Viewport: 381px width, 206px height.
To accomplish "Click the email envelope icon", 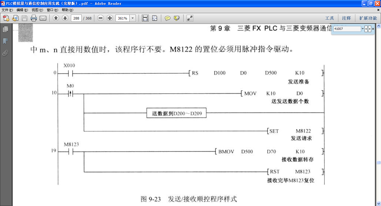I will [43, 18].
